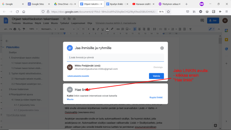
Task: Open the editing mode pencil dropdown
Action: tap(212, 29)
